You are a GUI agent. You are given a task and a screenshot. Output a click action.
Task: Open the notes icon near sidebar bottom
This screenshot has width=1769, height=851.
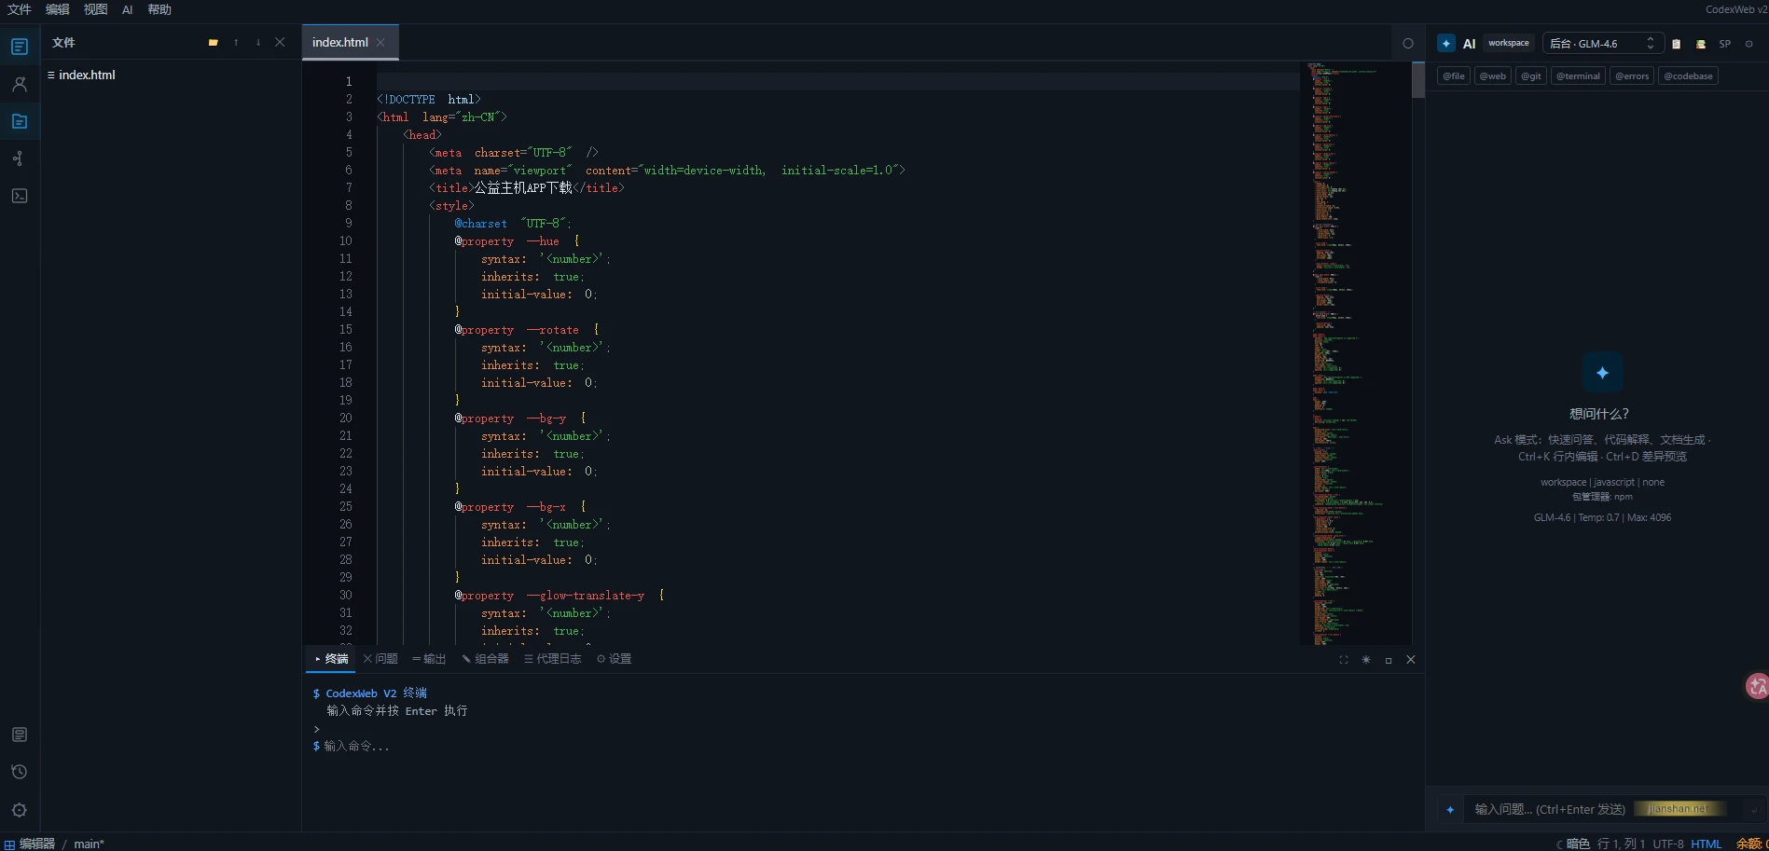tap(20, 734)
